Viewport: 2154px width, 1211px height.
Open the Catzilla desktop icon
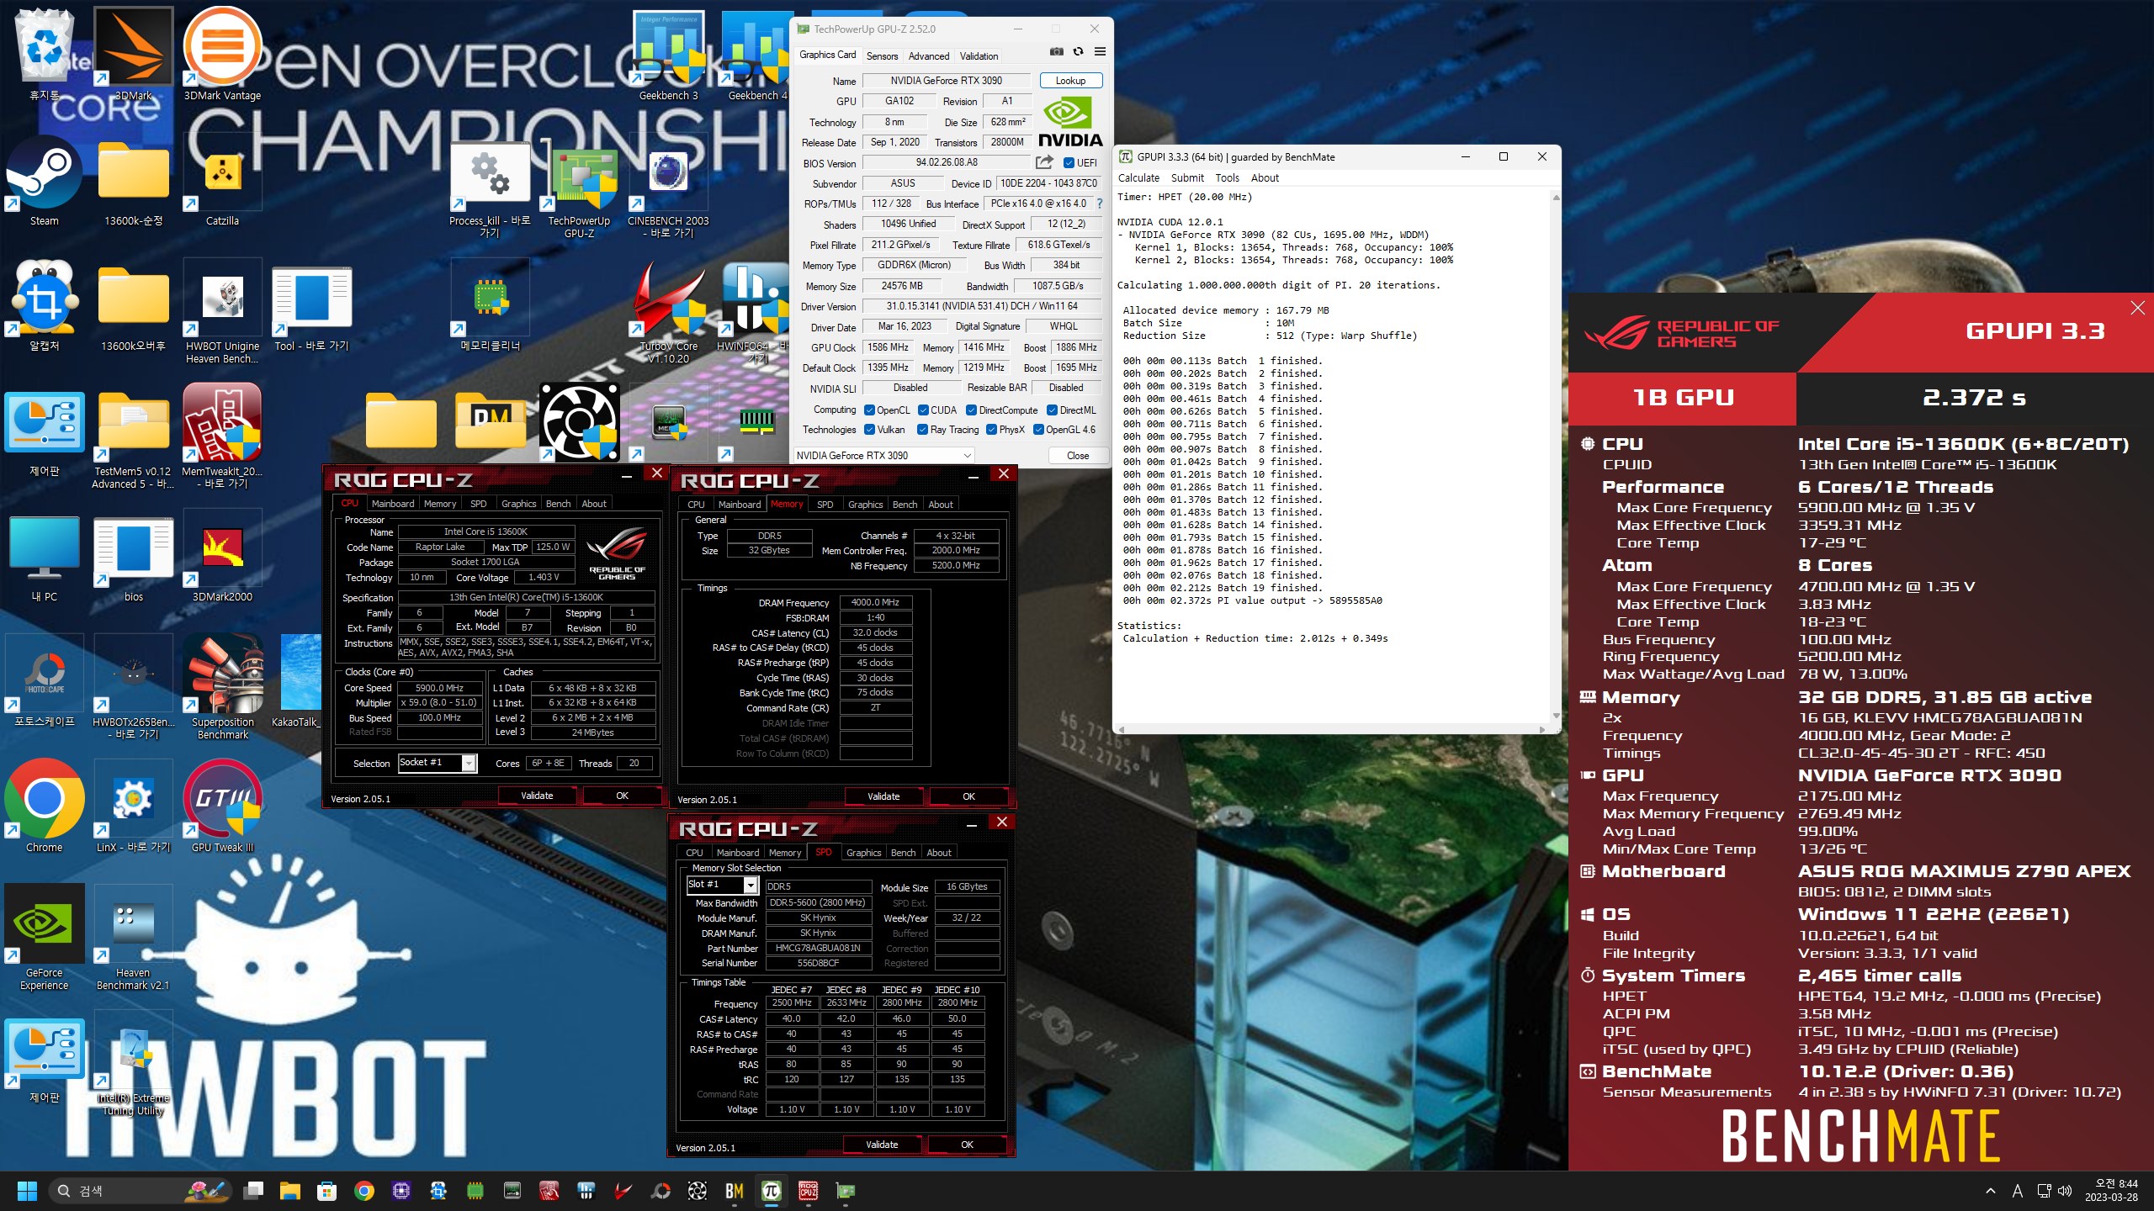[223, 181]
